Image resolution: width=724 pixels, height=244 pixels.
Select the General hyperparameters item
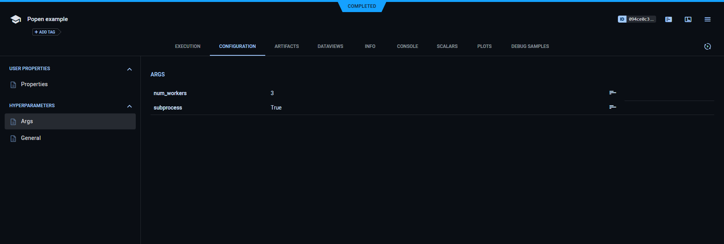coord(31,138)
